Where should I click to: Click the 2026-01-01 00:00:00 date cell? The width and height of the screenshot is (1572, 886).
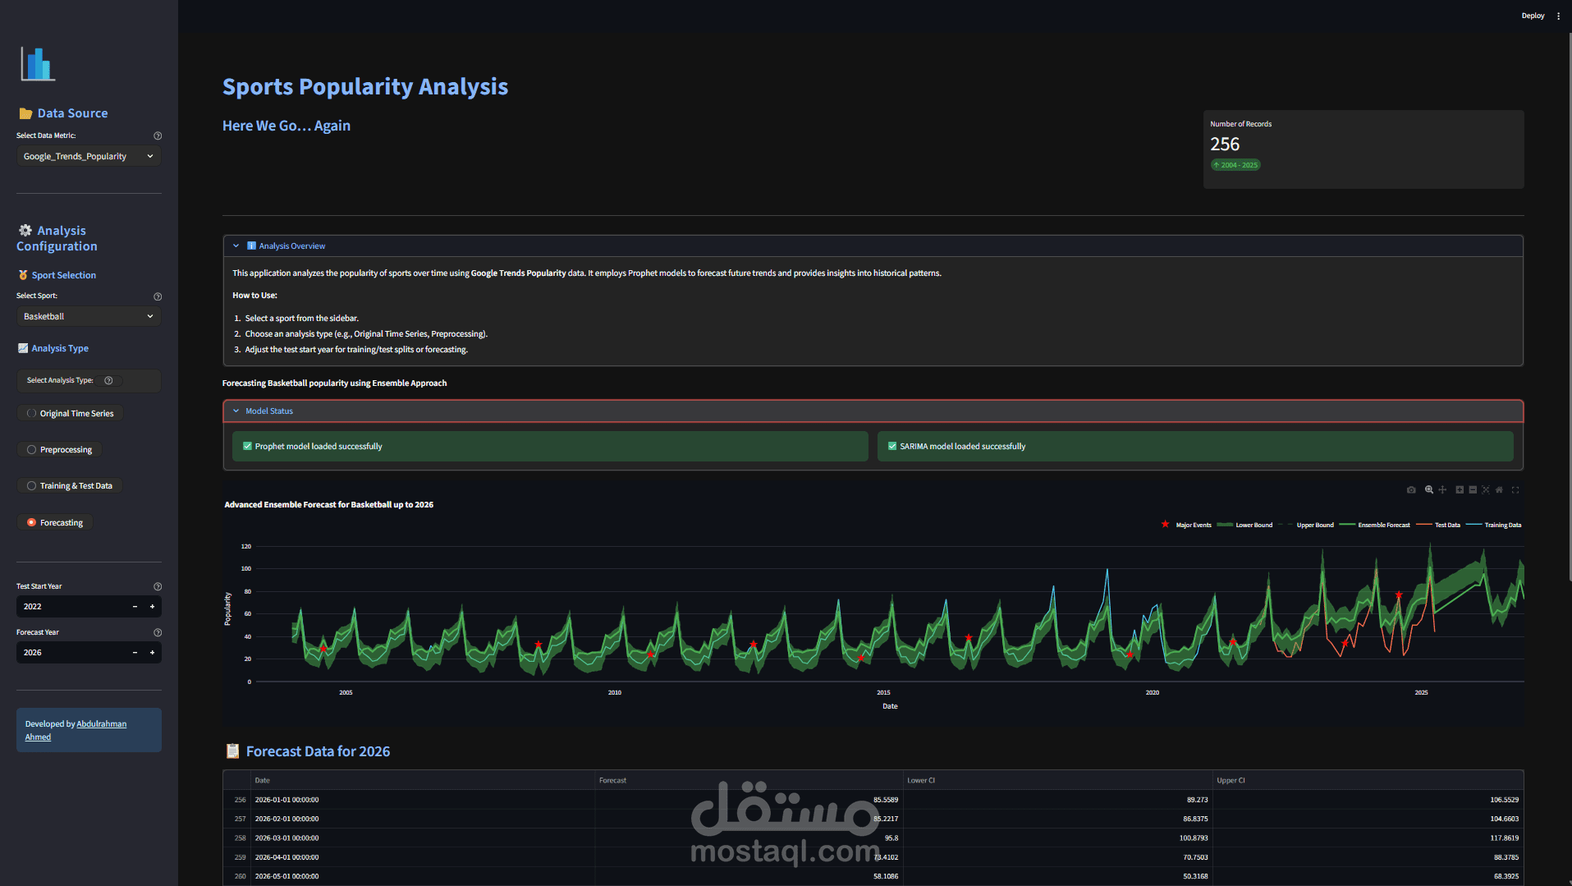422,800
